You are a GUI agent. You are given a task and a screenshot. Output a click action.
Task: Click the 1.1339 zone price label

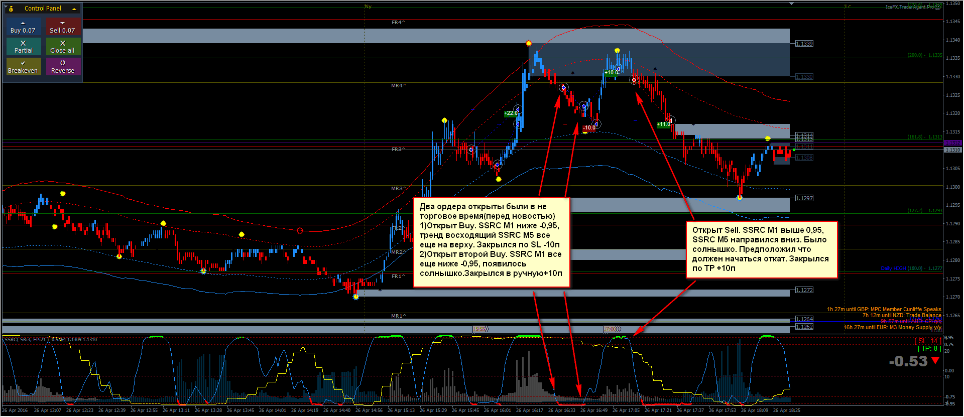pyautogui.click(x=804, y=44)
